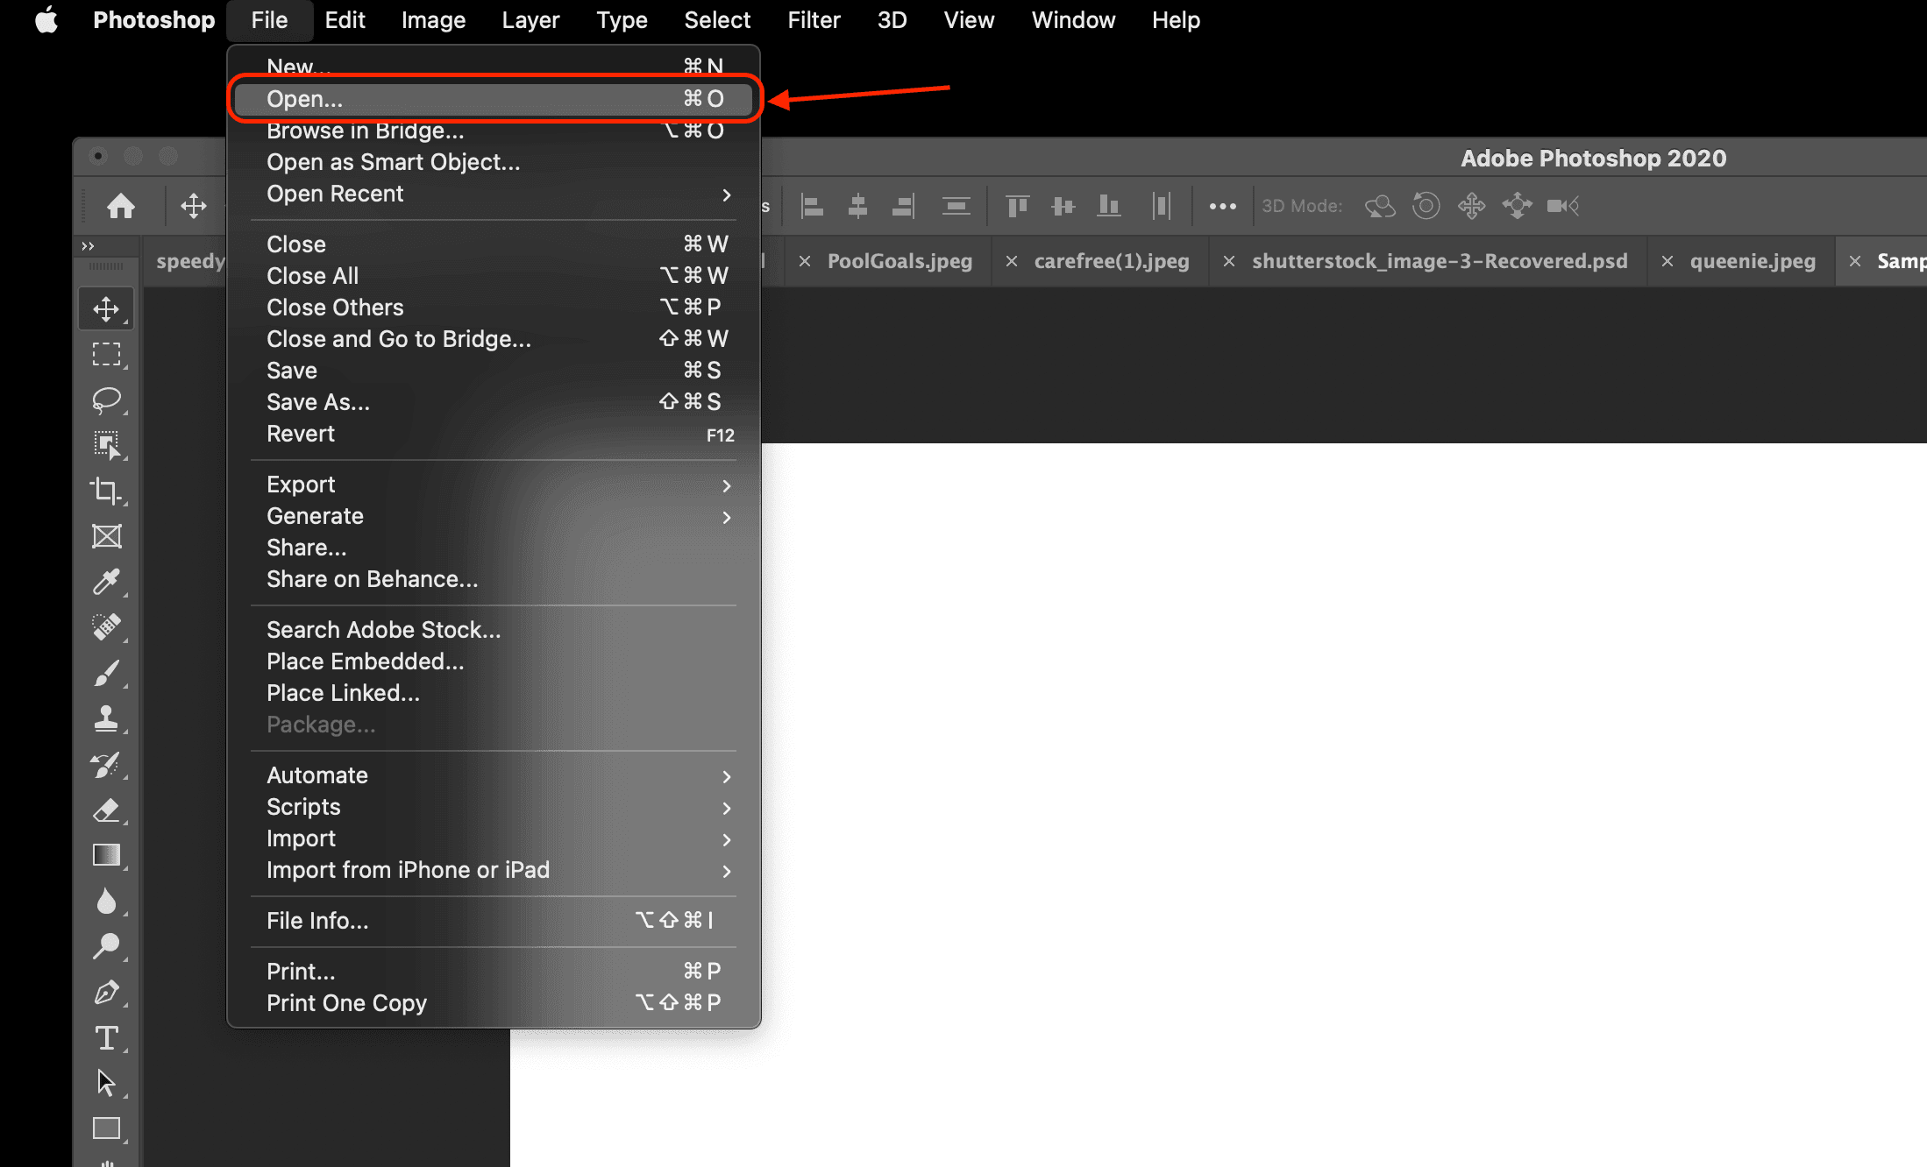Expand the Generate submenu
Screen dimensions: 1927x1167
(494, 516)
